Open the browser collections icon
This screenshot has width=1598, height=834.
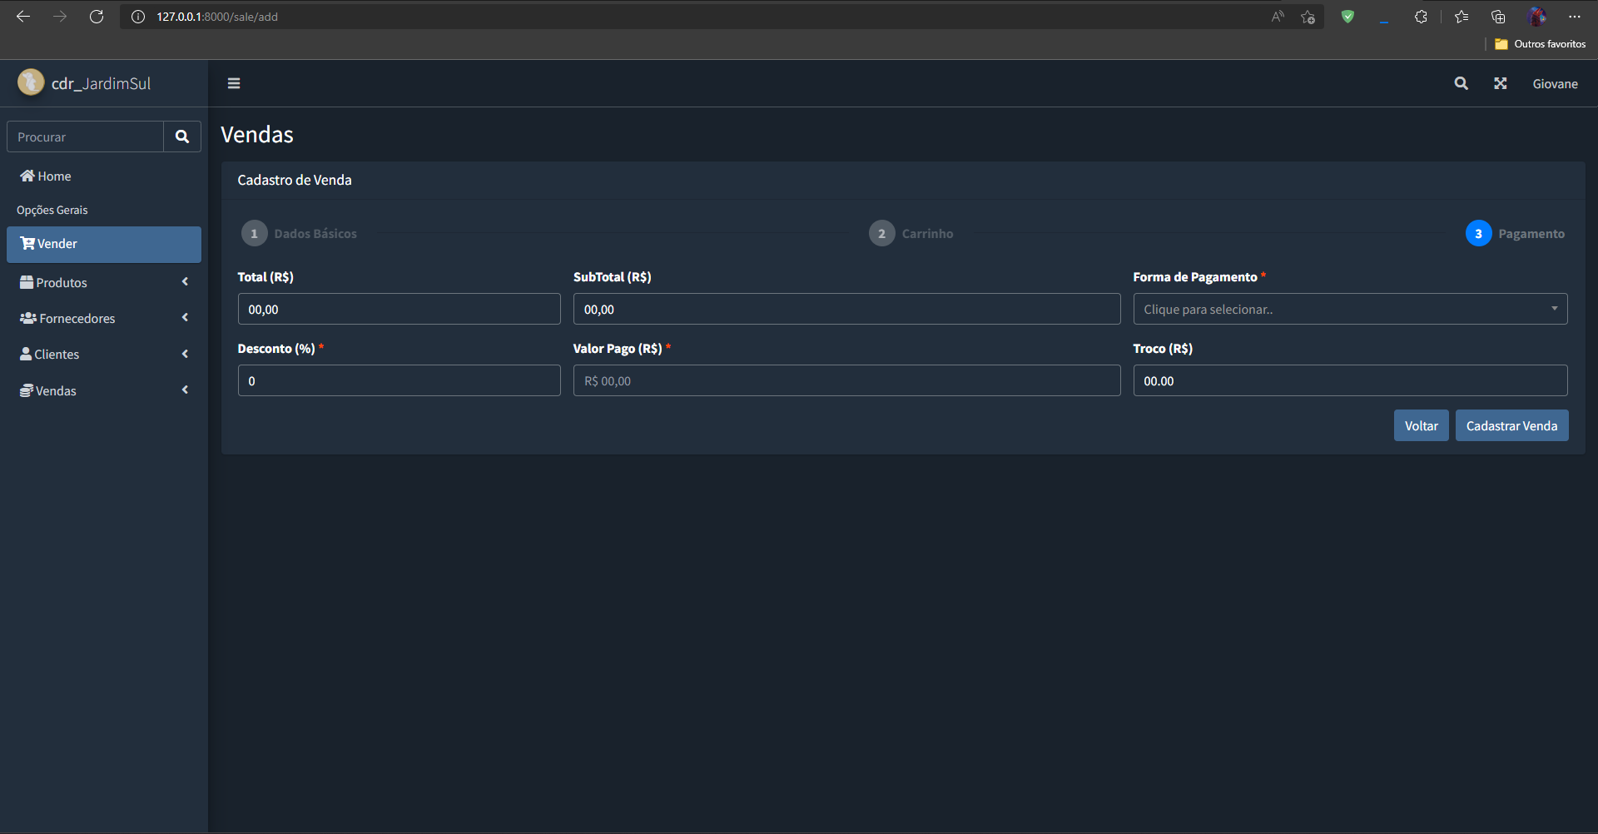1498,17
